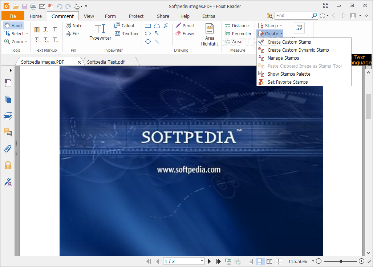Switch to the Protect ribbon tab
This screenshot has height=267, width=373.
[x=136, y=16]
